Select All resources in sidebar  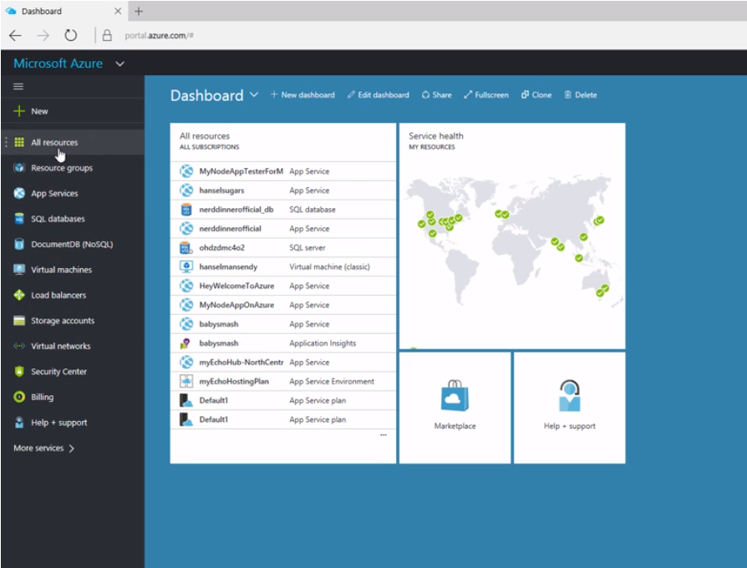[73, 142]
